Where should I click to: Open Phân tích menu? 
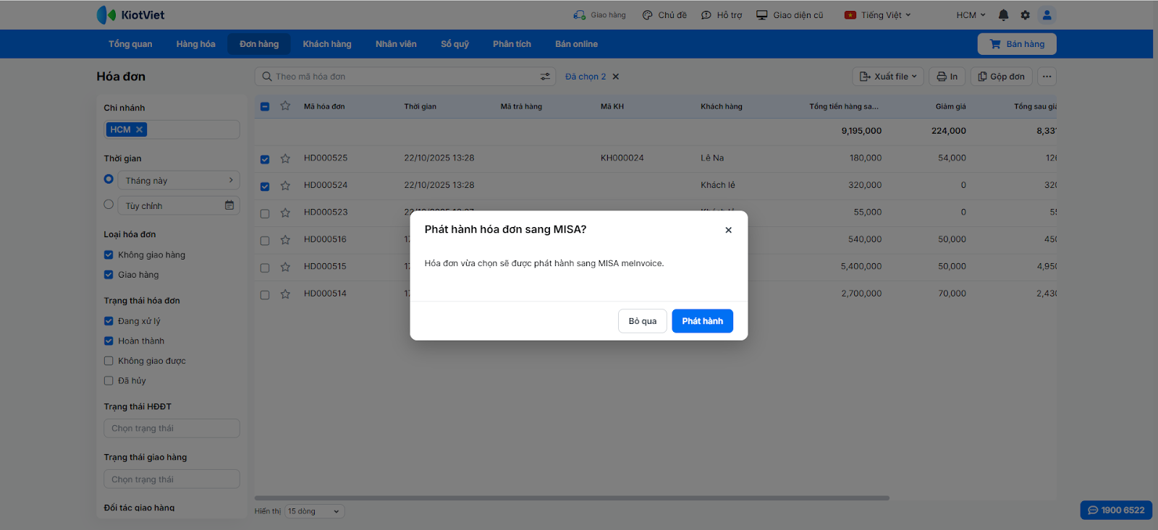[512, 44]
